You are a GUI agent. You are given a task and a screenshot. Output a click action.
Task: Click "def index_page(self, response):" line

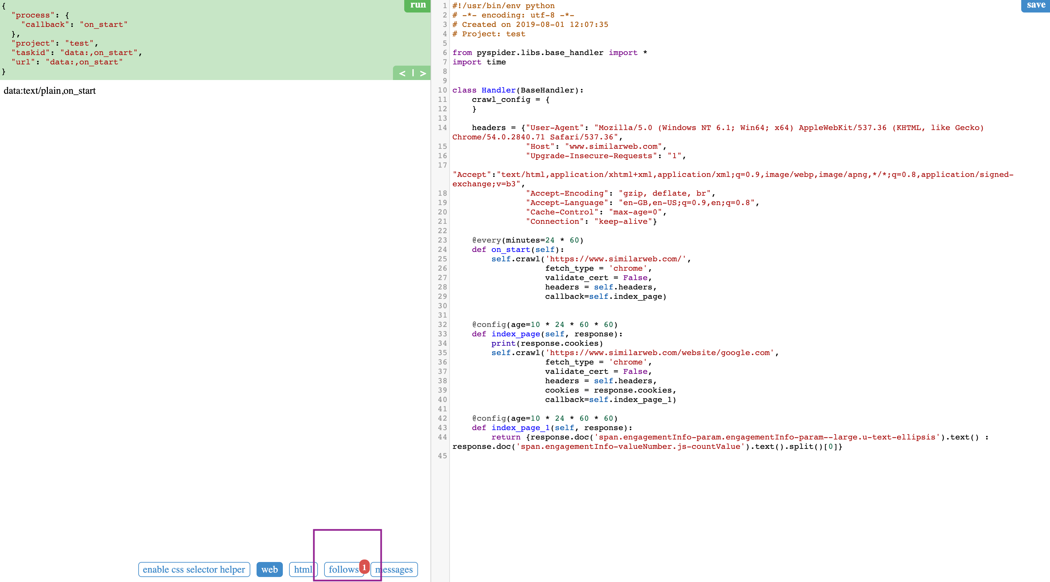548,334
